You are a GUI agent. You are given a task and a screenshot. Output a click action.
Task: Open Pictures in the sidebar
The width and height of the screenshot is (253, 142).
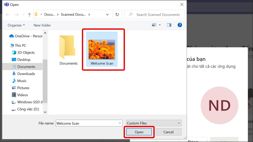tap(21, 88)
